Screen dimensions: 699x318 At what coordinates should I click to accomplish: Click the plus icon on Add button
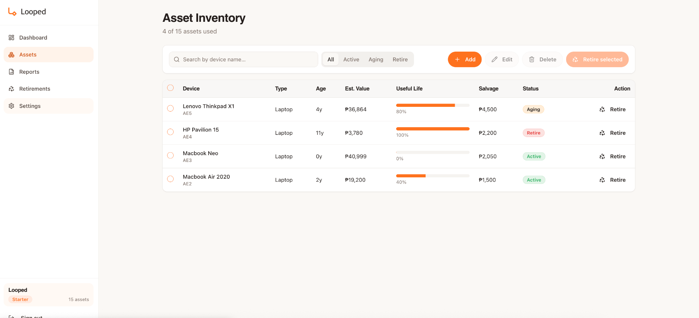click(x=457, y=59)
